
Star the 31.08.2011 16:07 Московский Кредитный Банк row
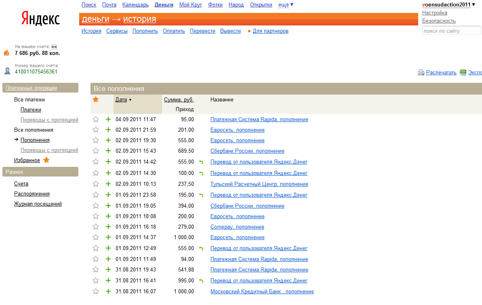96,291
